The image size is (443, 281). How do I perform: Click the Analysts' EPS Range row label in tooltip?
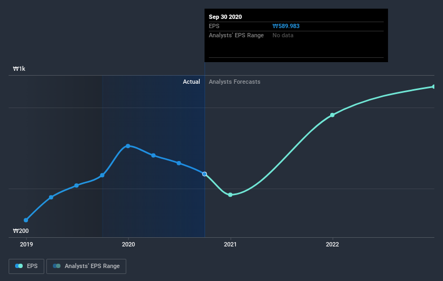[x=236, y=35]
